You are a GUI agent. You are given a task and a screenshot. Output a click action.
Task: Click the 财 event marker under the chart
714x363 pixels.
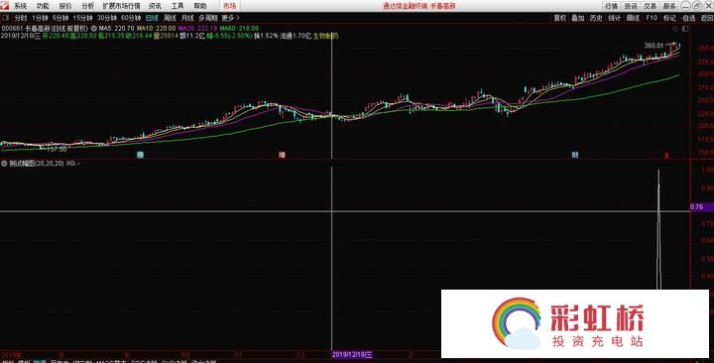575,155
